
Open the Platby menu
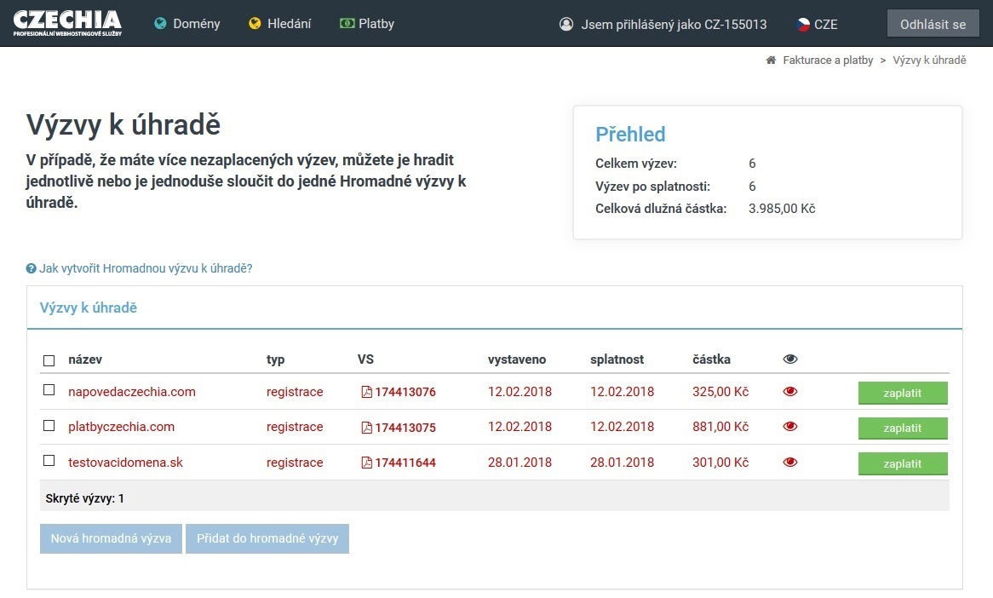tap(367, 24)
